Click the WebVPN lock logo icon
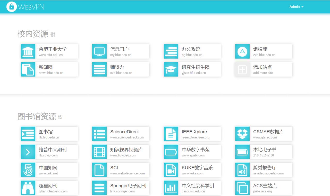Screen dimensions: 330x196 11,7
